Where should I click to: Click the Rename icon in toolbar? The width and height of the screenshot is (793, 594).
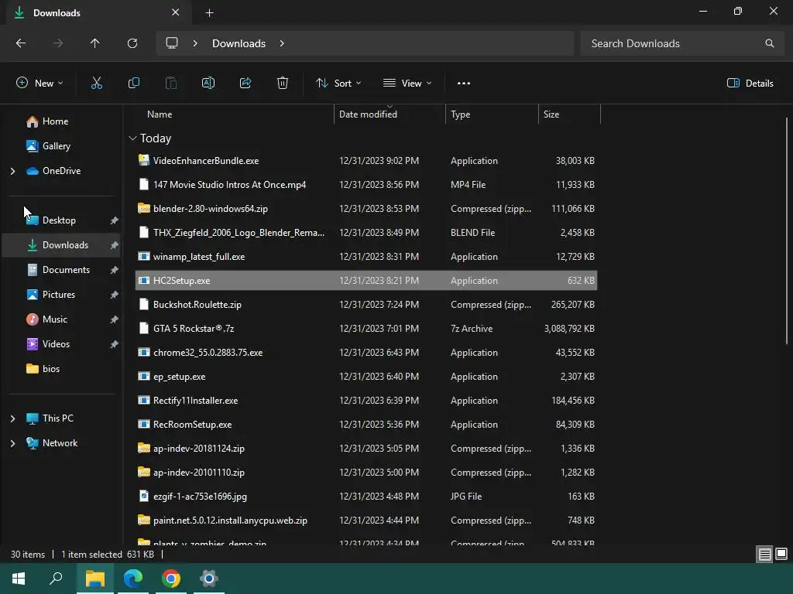pos(208,84)
